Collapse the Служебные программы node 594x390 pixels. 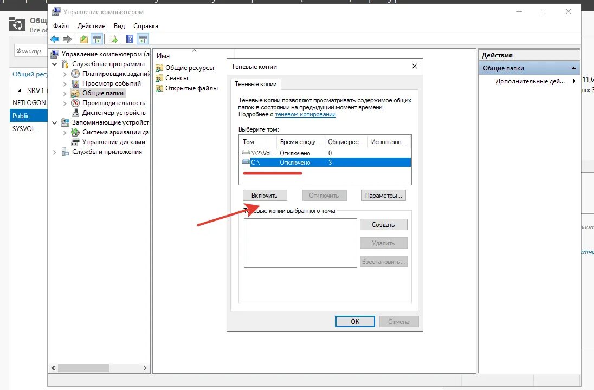[55, 64]
